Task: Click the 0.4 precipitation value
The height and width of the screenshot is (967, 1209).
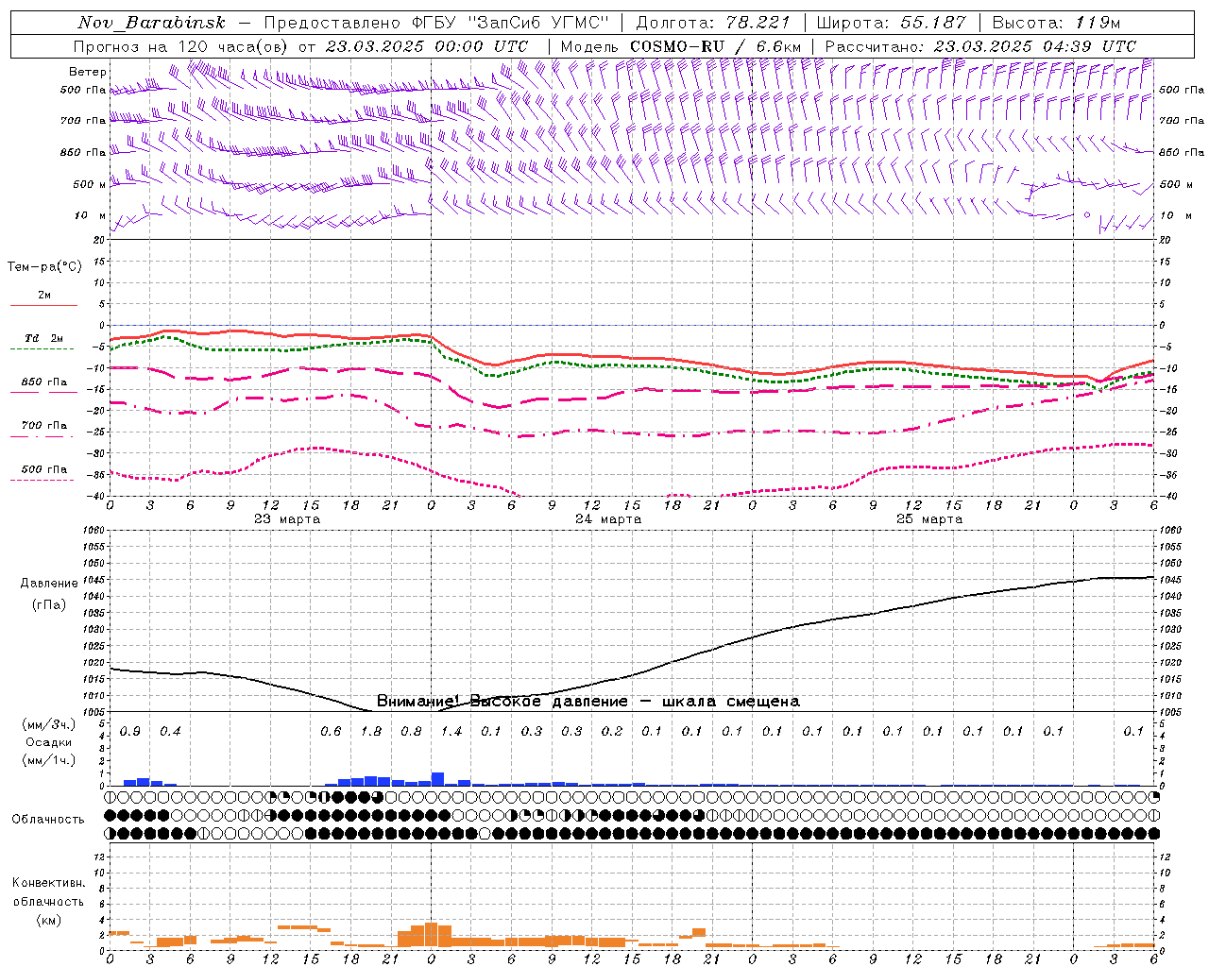Action: (171, 732)
